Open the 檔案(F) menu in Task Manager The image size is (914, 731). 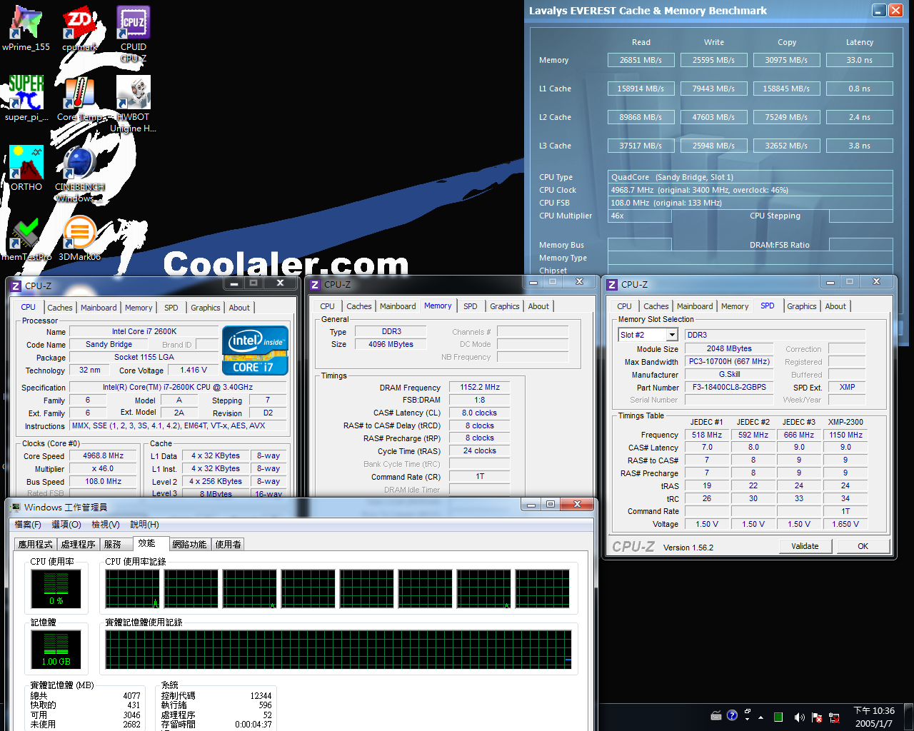28,525
